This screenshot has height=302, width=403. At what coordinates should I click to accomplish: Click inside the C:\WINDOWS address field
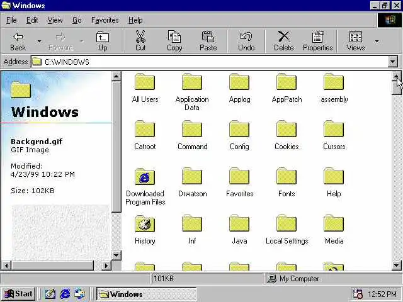(x=210, y=62)
